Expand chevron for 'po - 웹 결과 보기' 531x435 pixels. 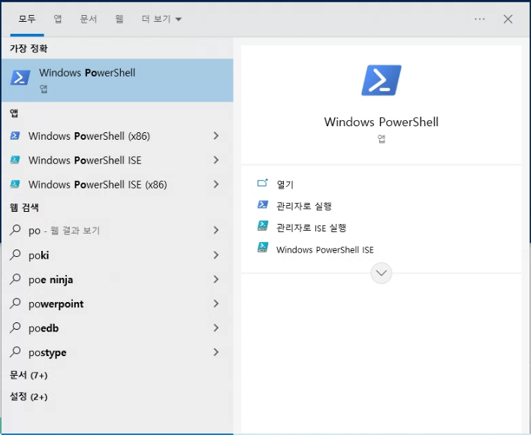(216, 230)
